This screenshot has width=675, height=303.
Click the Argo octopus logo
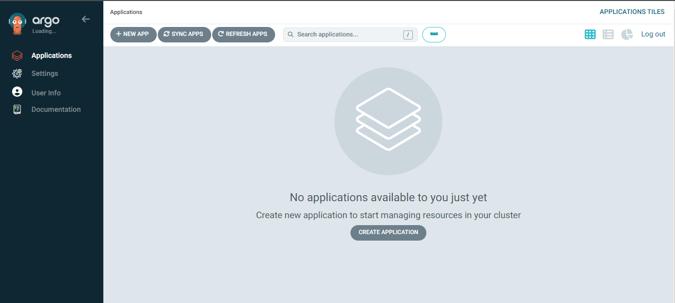[17, 23]
